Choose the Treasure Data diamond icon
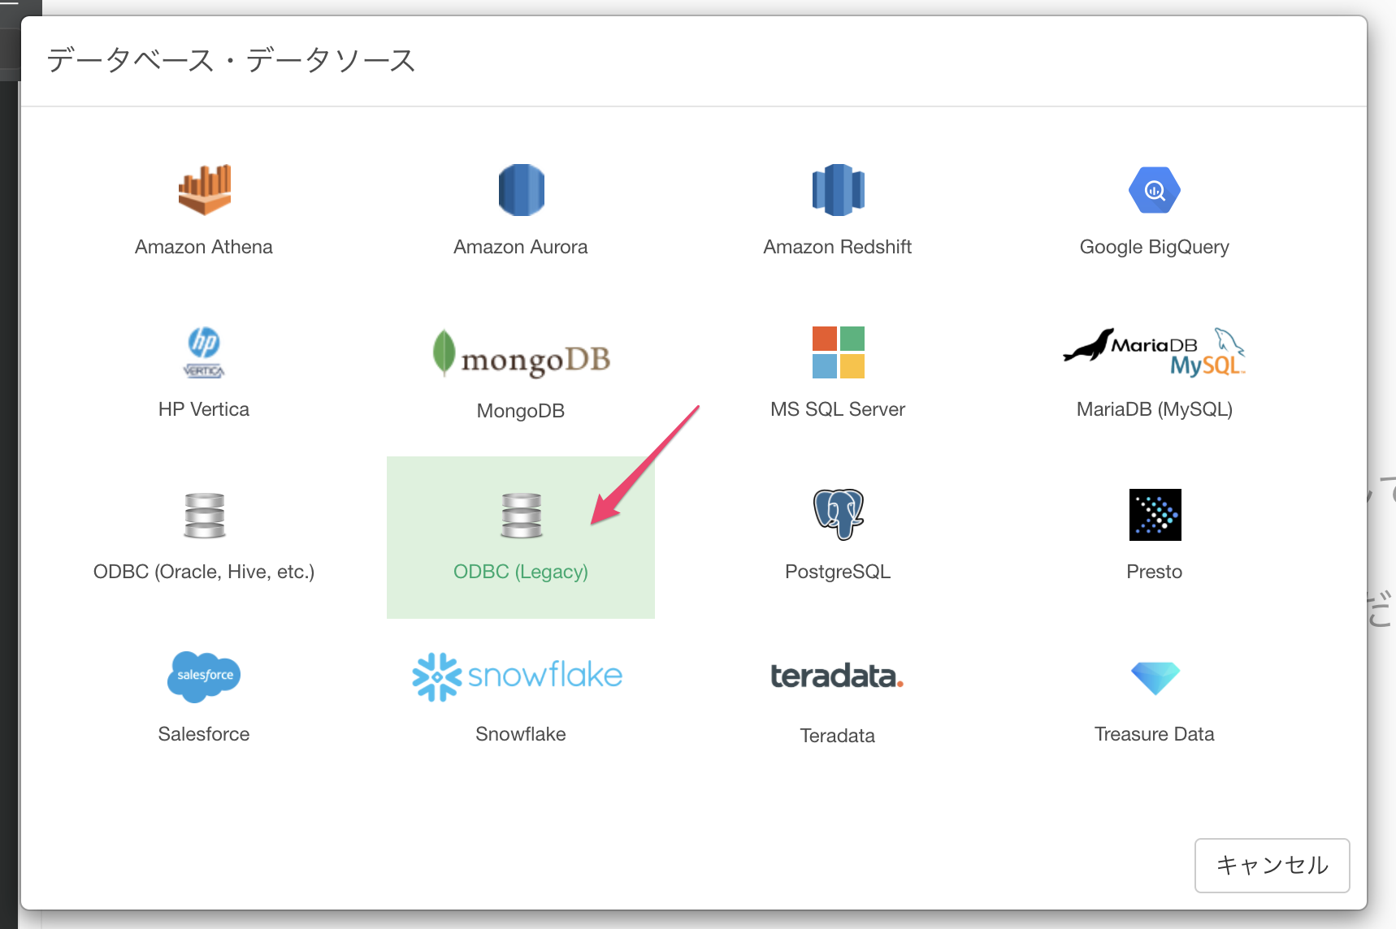 pyautogui.click(x=1155, y=678)
